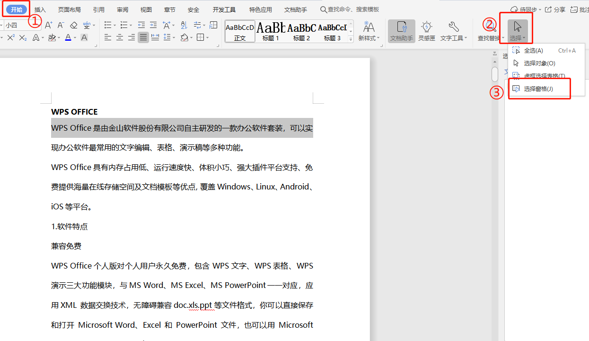Toggle justified alignment off
The height and width of the screenshot is (341, 589).
pyautogui.click(x=143, y=37)
